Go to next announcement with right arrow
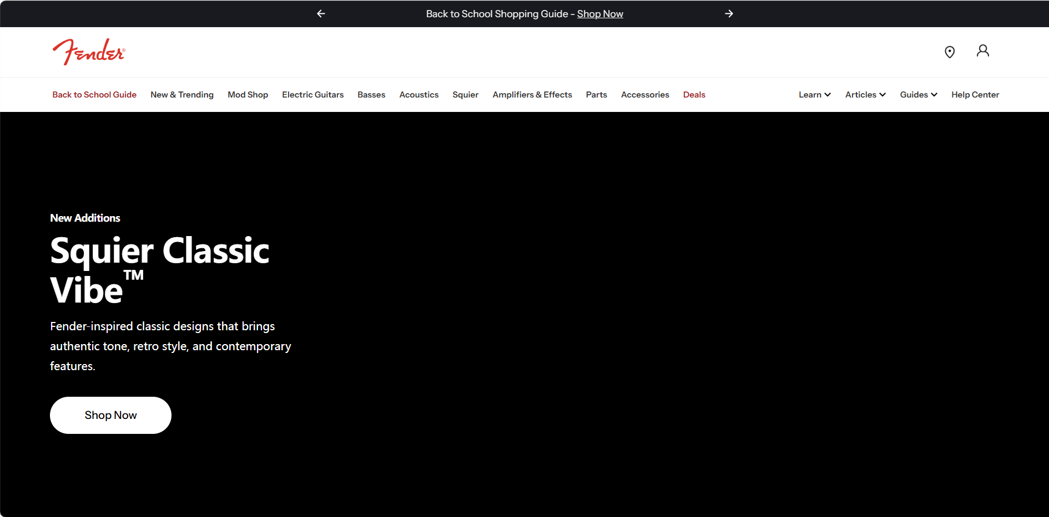The height and width of the screenshot is (517, 1049). tap(729, 14)
